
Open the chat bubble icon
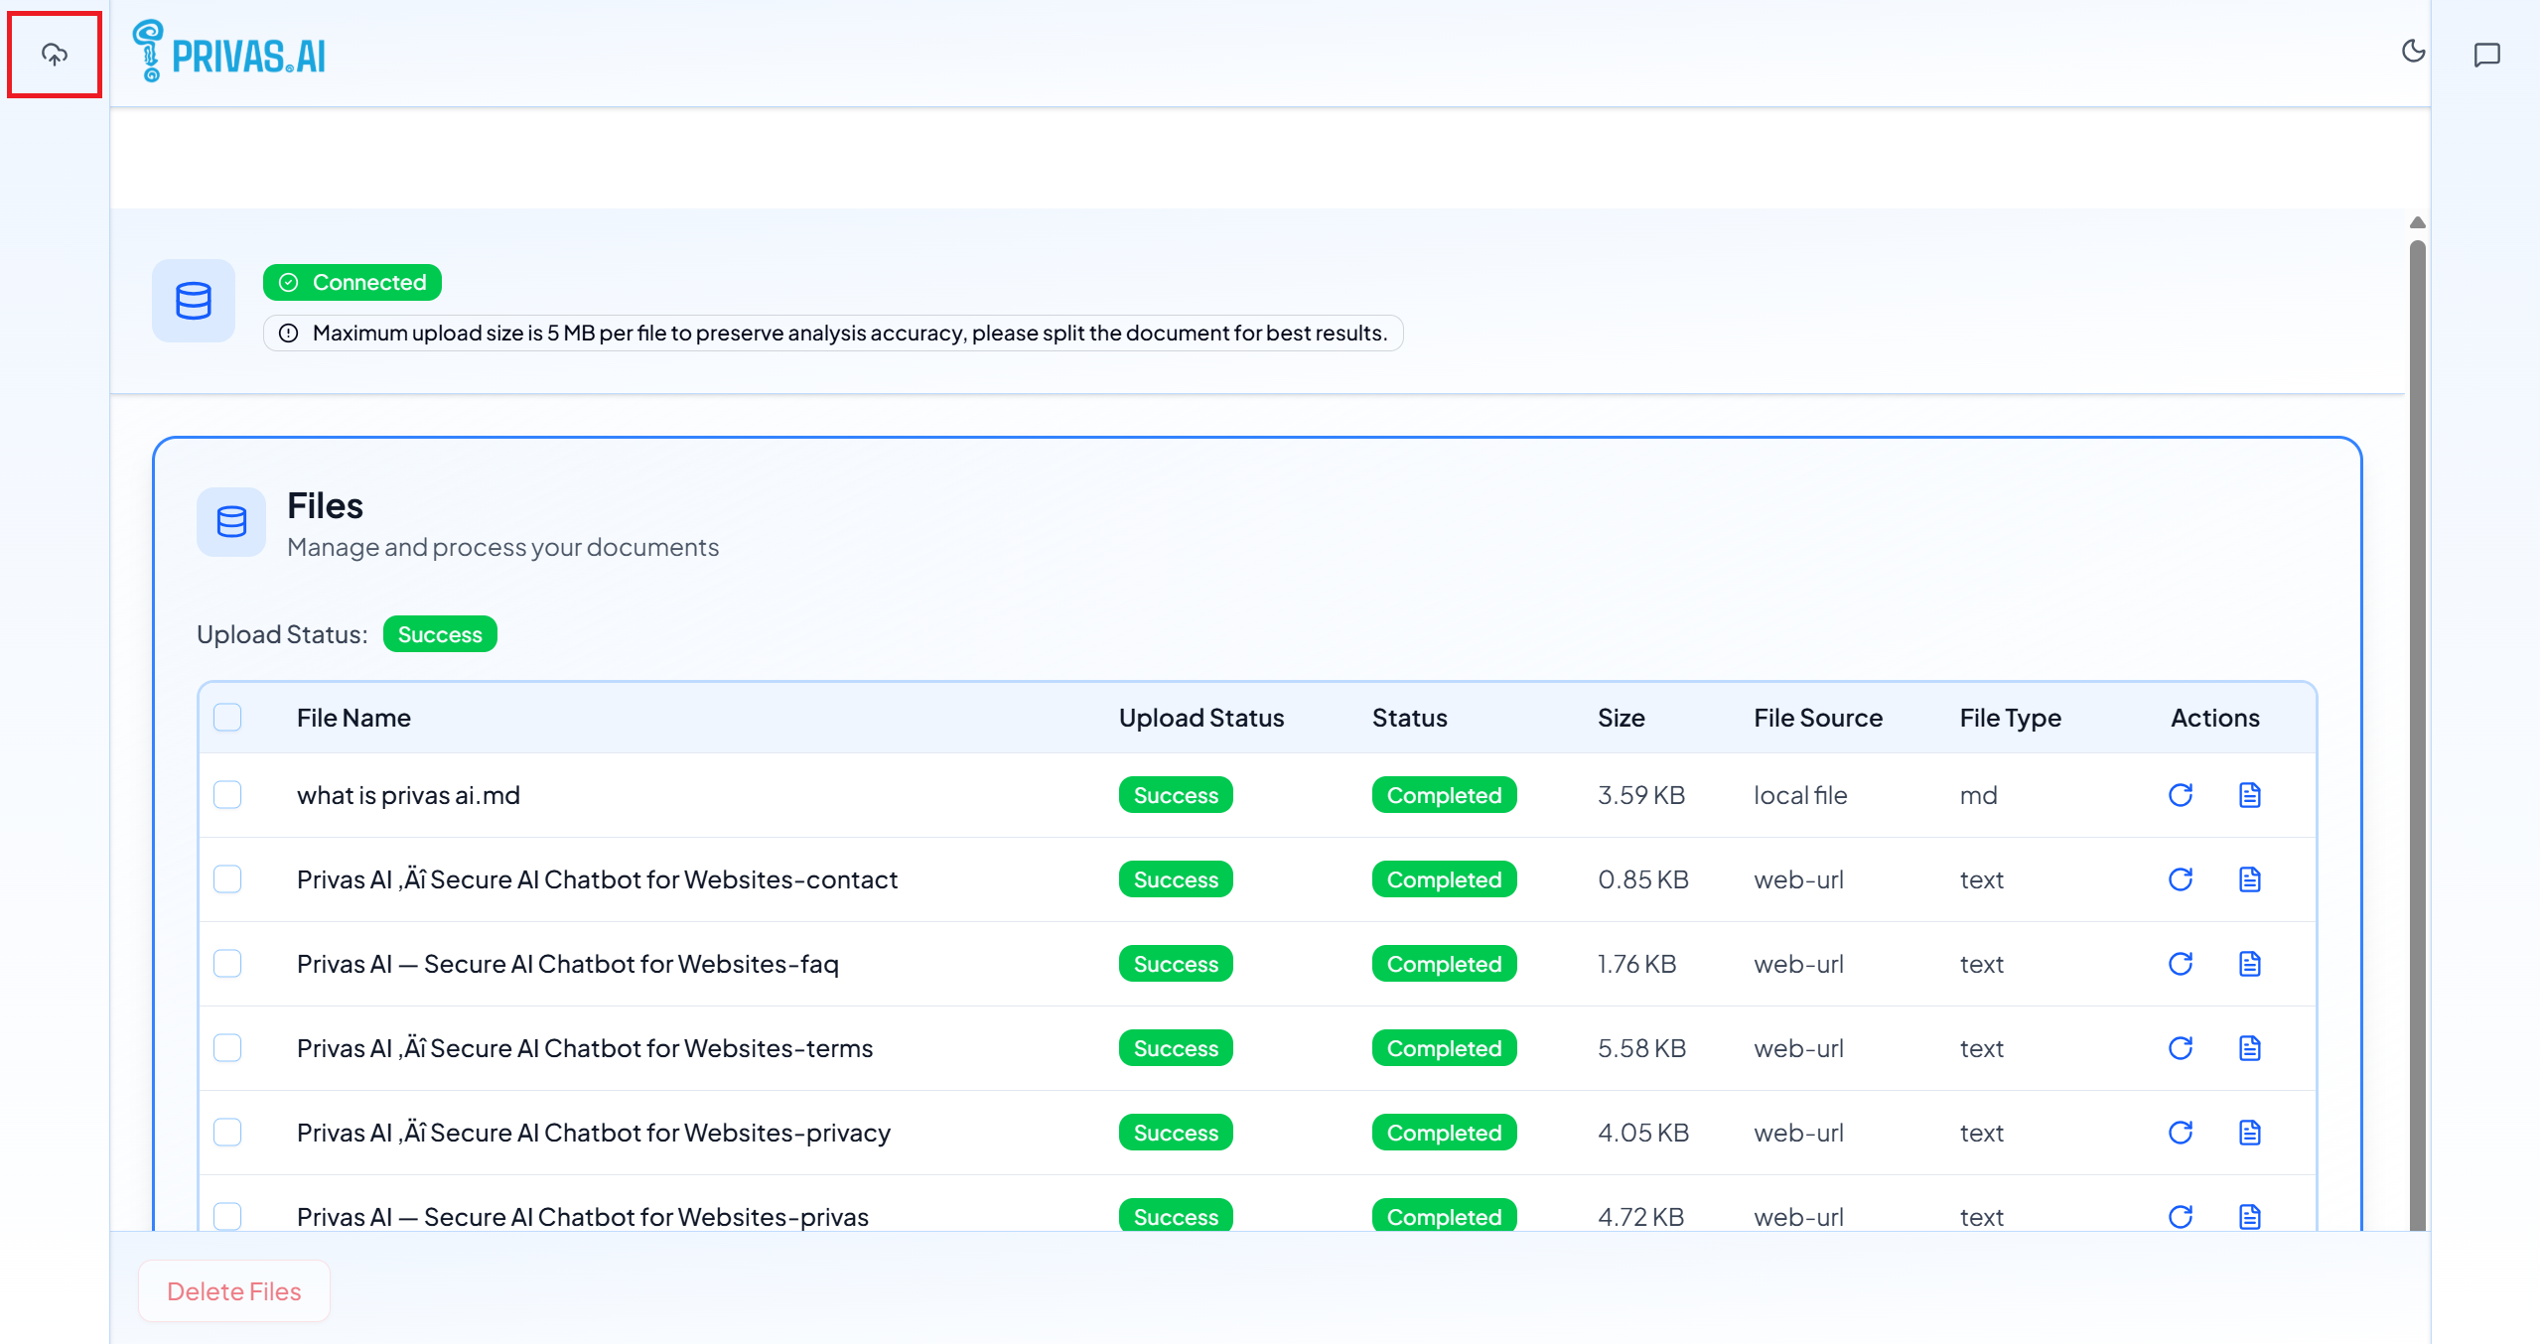2486,55
